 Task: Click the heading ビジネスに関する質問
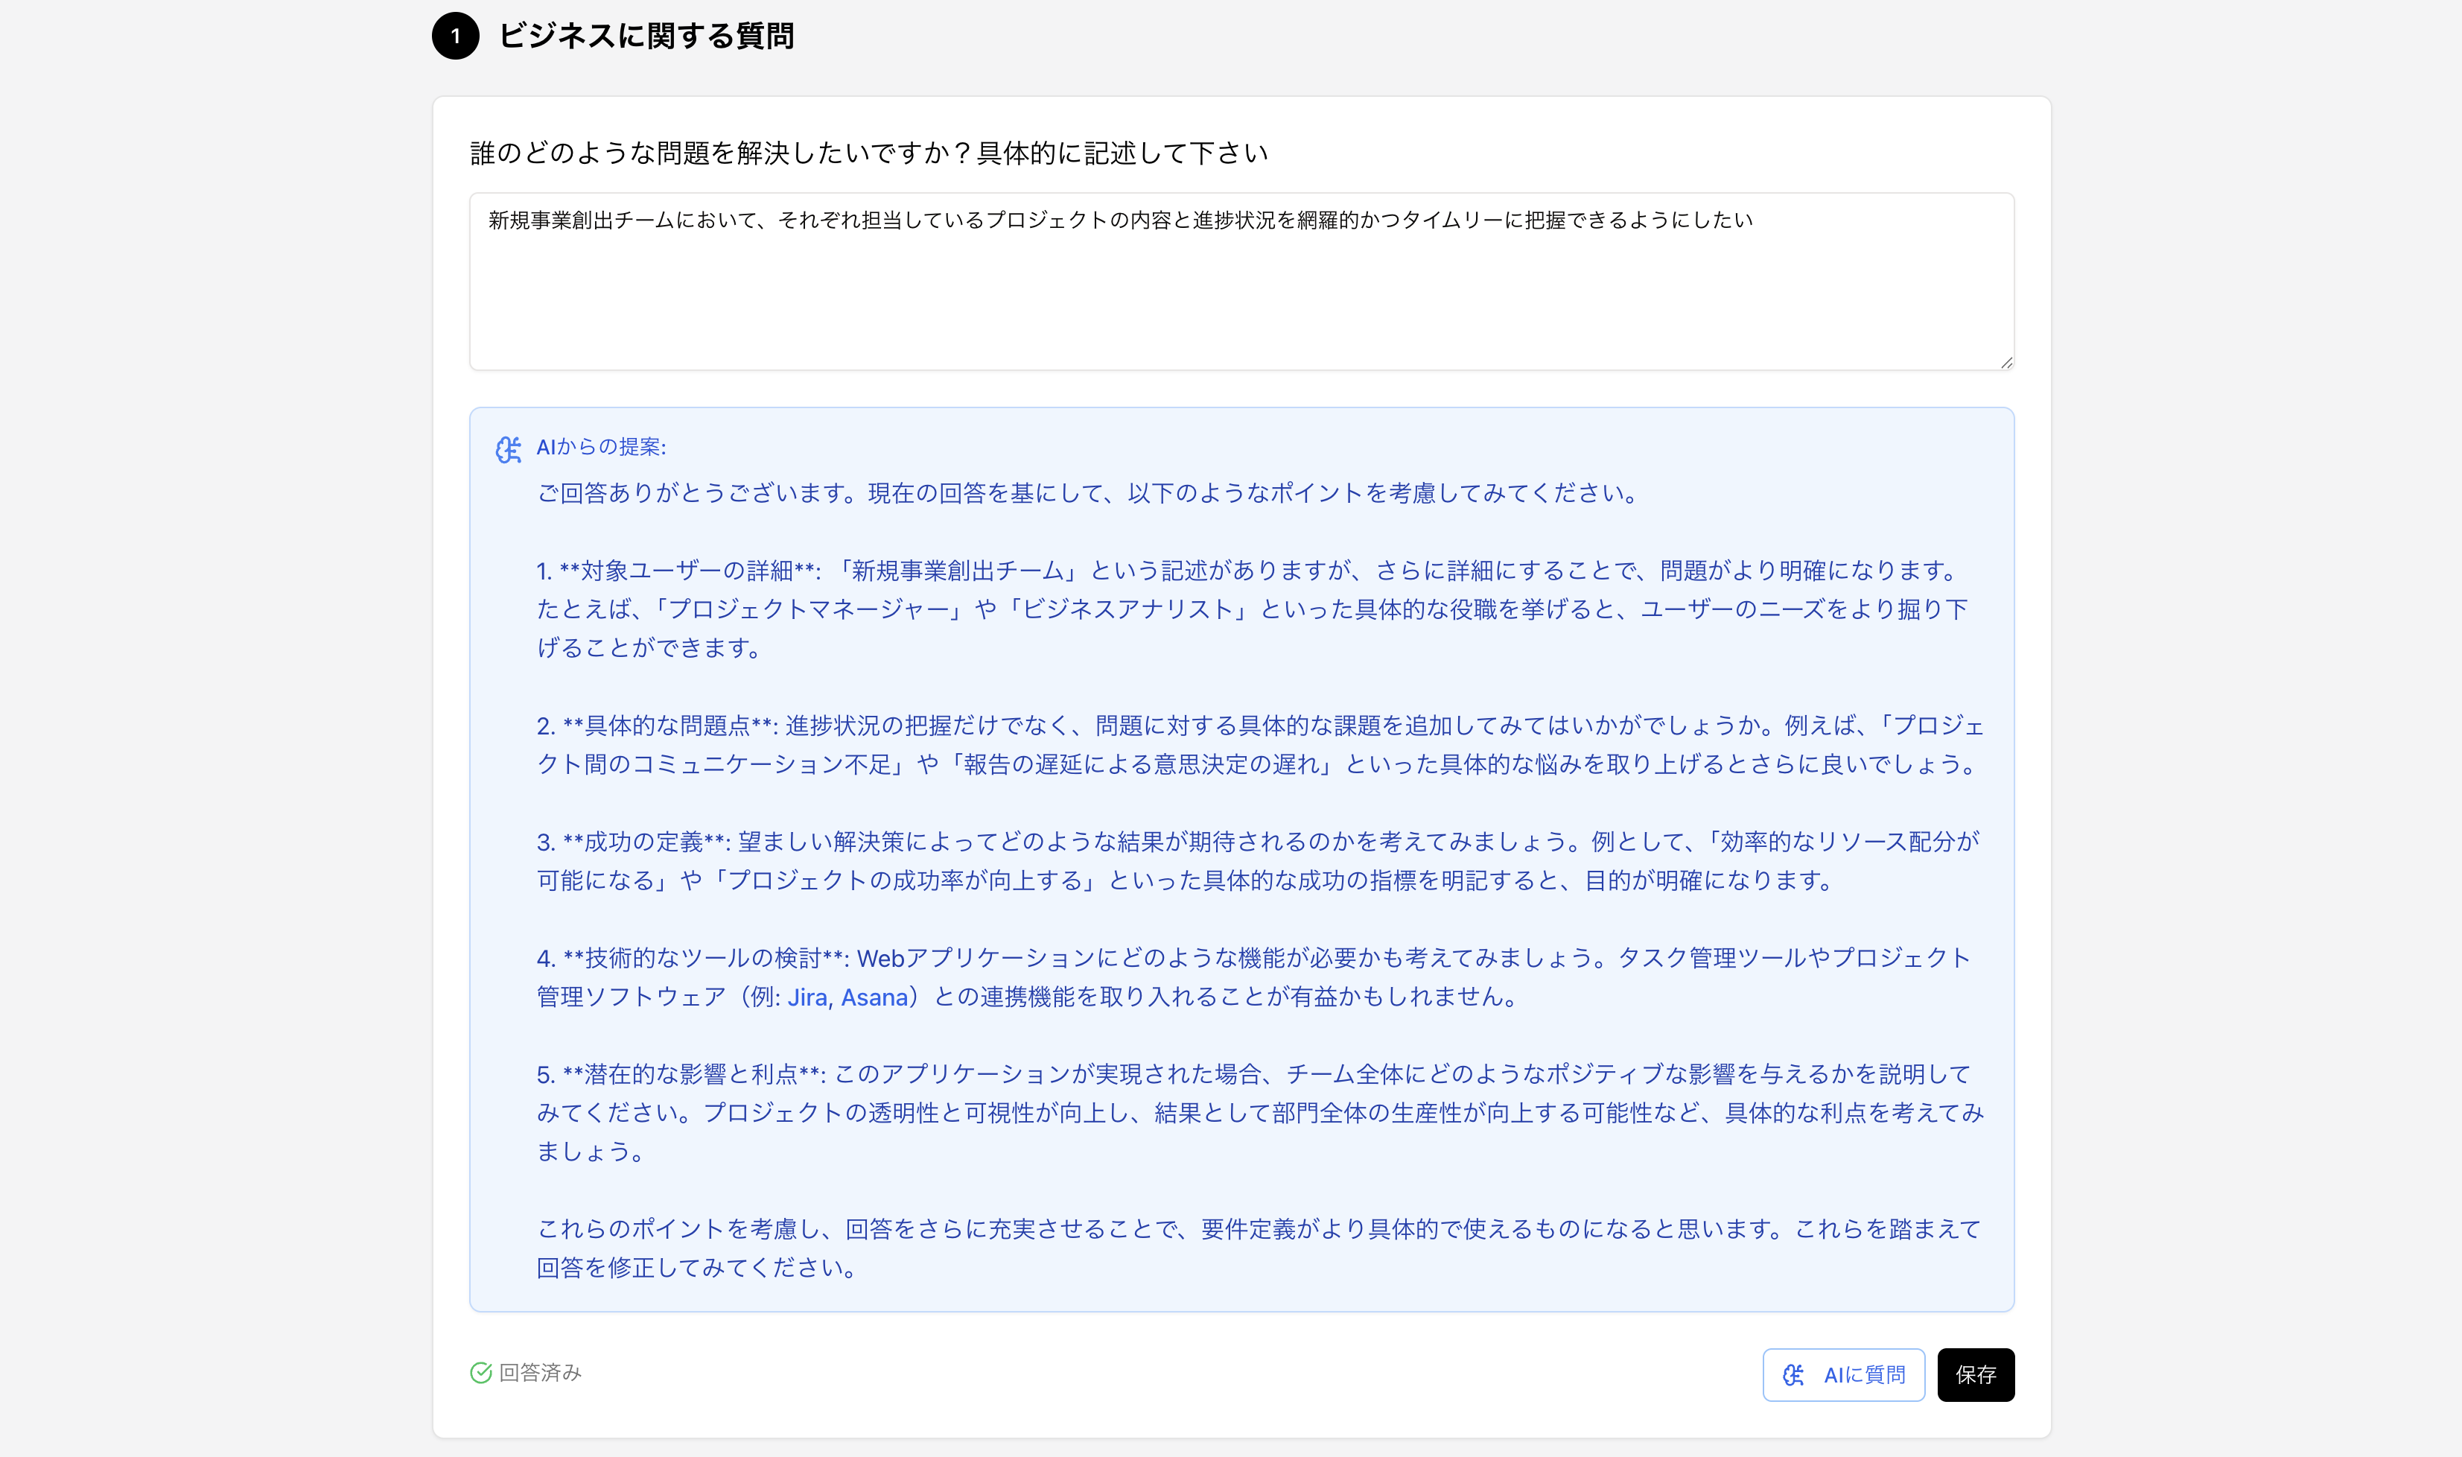pyautogui.click(x=646, y=36)
